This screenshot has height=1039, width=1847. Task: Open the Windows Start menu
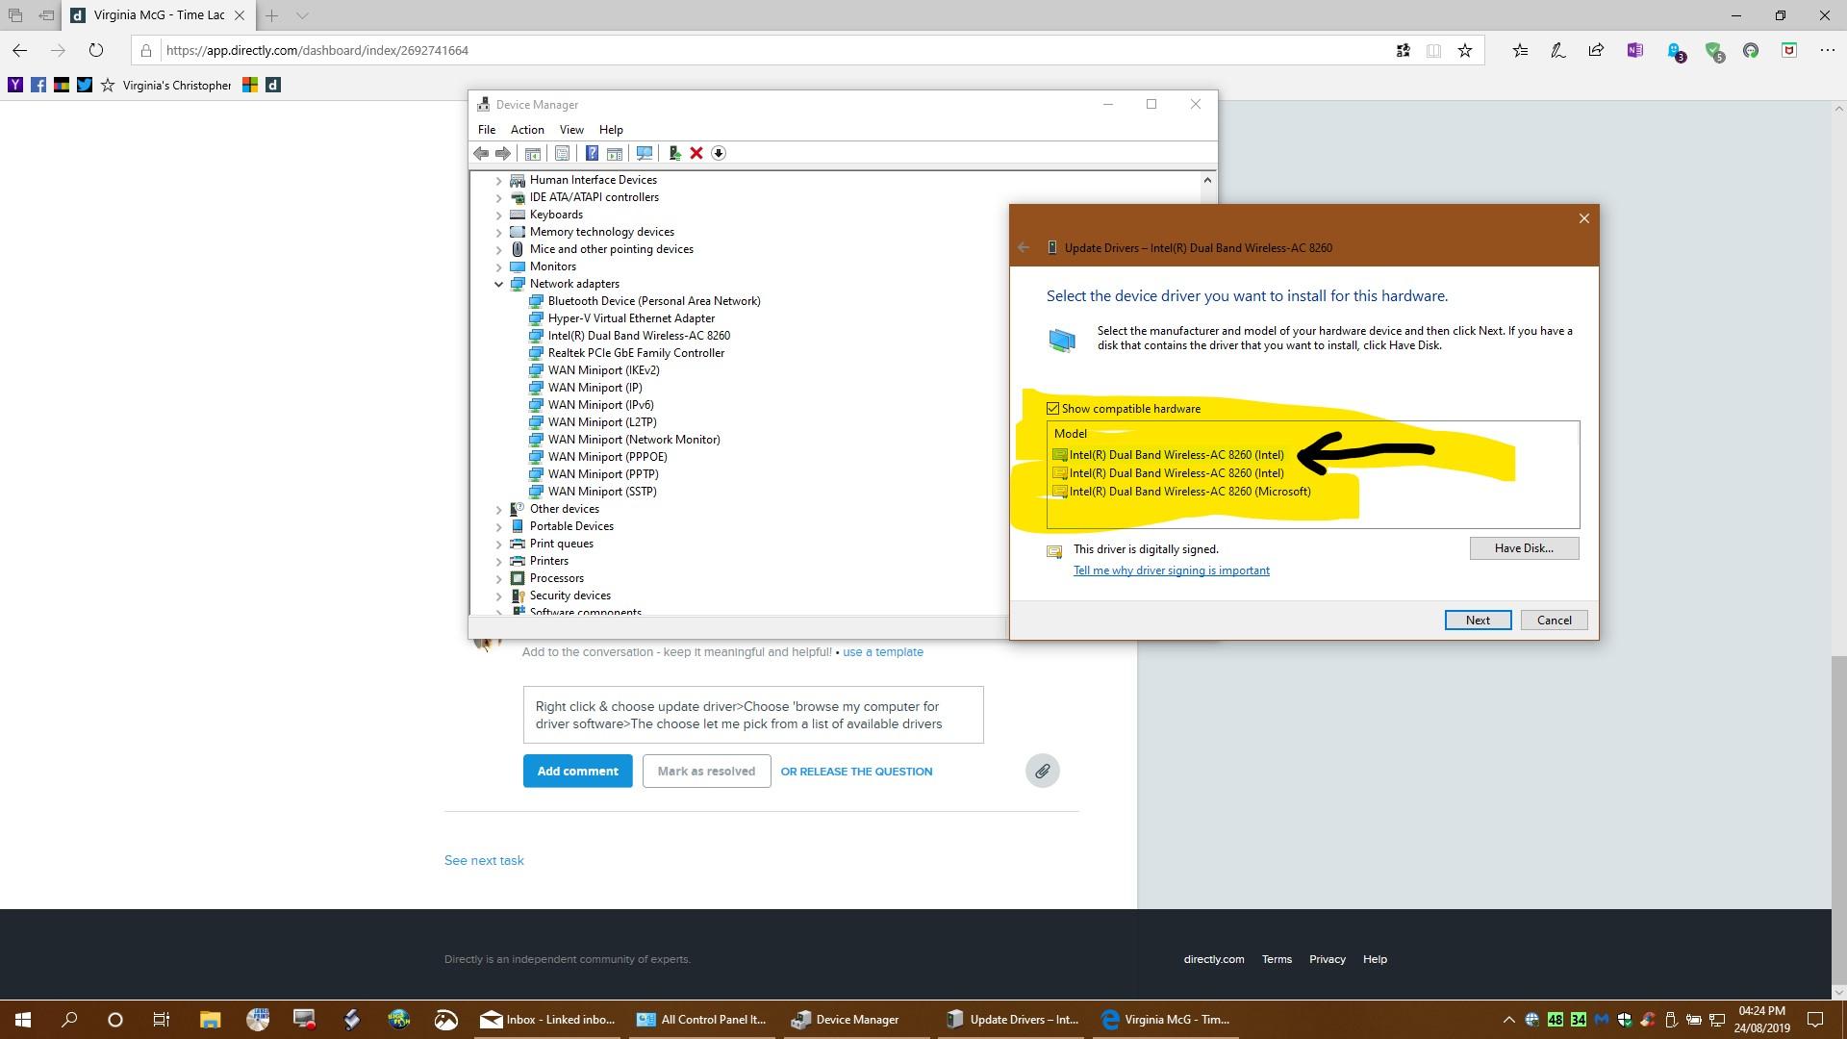point(23,1020)
